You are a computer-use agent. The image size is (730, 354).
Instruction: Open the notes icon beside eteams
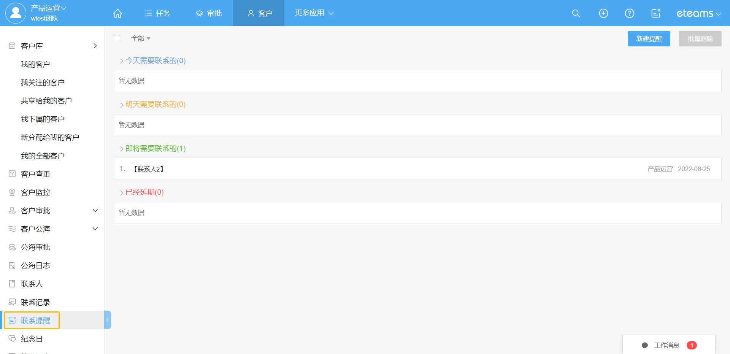point(655,13)
